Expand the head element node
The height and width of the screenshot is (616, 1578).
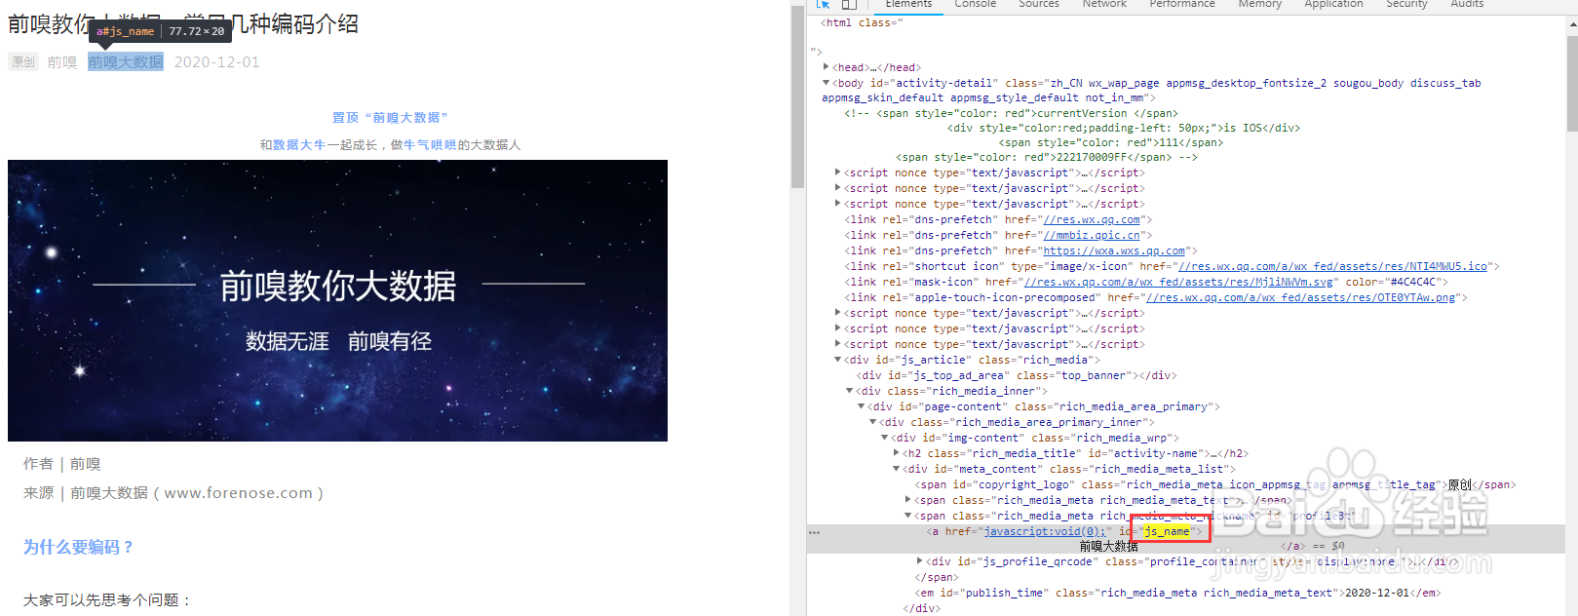826,67
